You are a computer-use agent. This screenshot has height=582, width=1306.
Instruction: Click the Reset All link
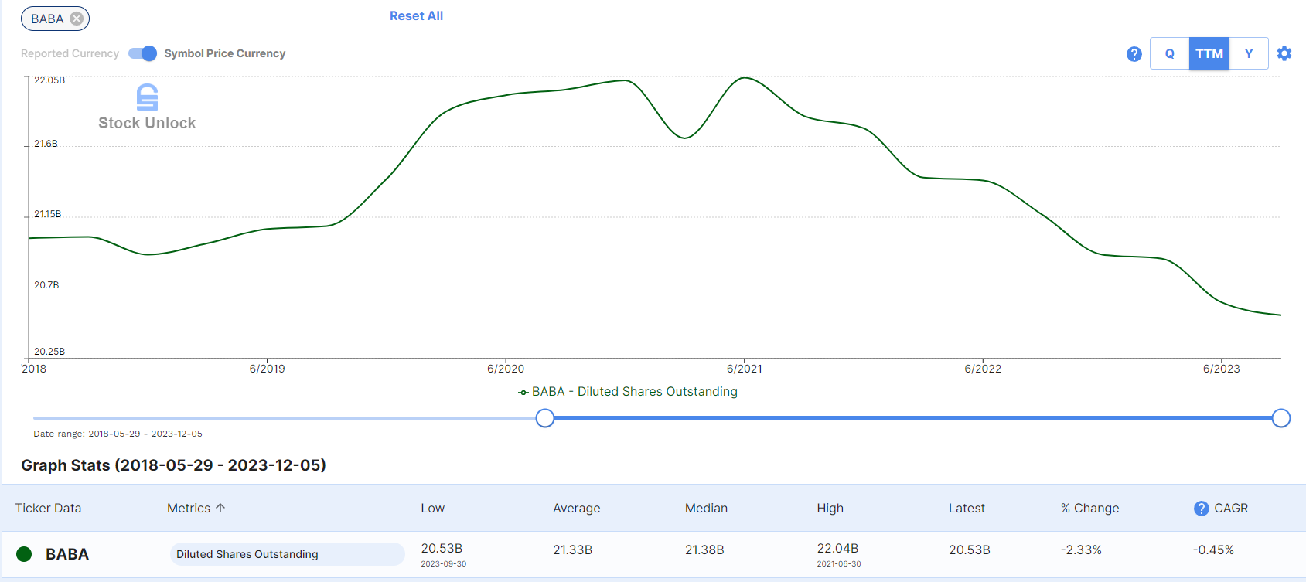pos(416,16)
